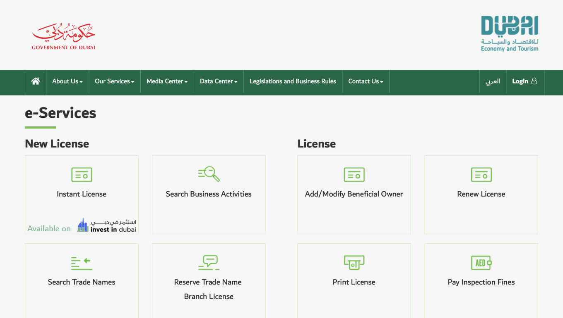Open the Data Center dropdown

click(219, 81)
